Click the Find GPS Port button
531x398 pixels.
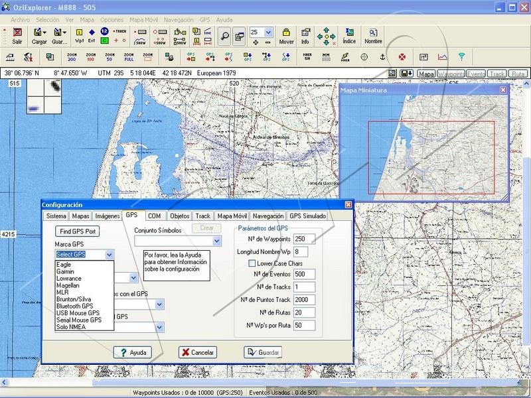click(x=78, y=232)
